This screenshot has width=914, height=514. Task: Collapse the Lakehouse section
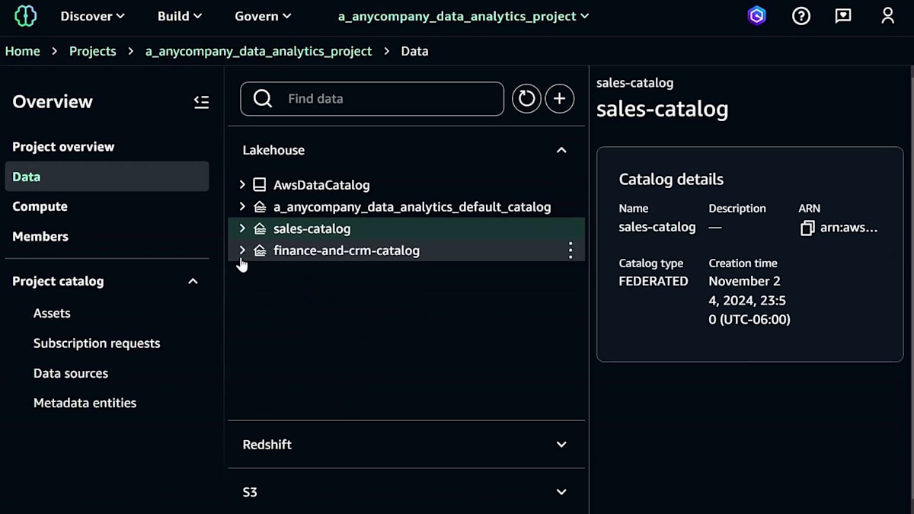(x=561, y=150)
